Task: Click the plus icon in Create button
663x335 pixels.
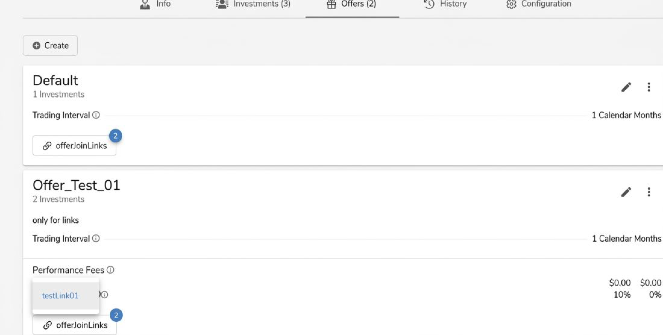Action: tap(36, 45)
